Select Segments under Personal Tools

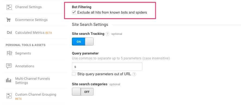tap(23, 53)
